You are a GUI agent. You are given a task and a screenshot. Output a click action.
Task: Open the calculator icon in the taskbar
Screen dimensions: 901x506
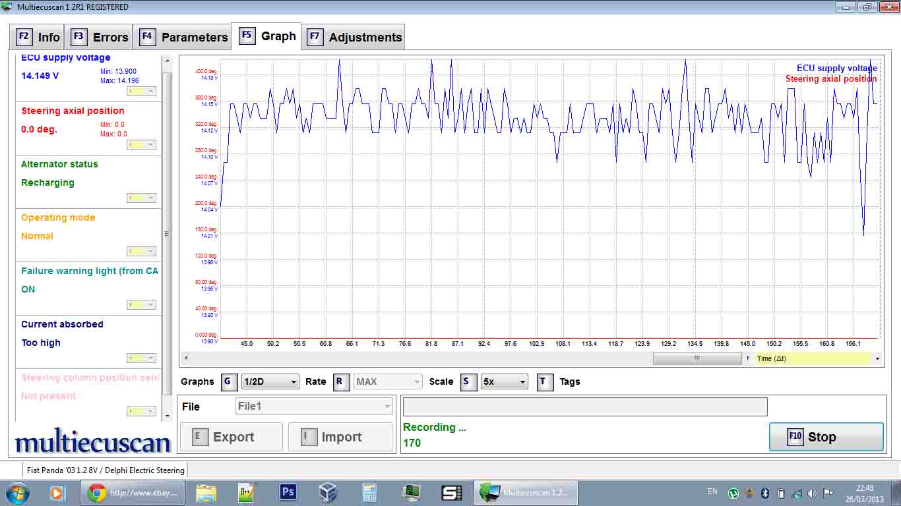click(369, 492)
